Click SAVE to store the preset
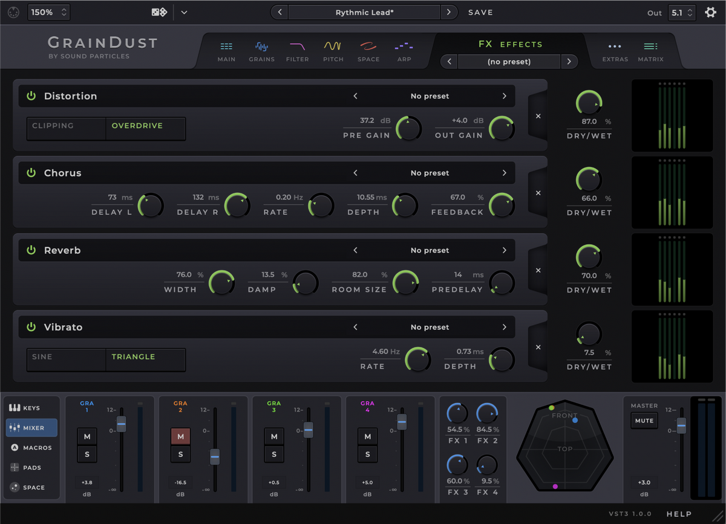726x524 pixels. click(x=481, y=12)
